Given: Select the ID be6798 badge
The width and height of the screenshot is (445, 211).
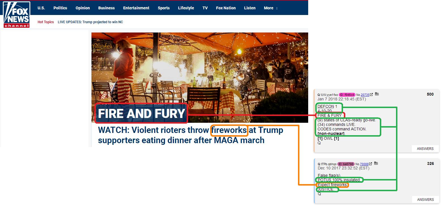Looking at the screenshot, I should pyautogui.click(x=346, y=164).
